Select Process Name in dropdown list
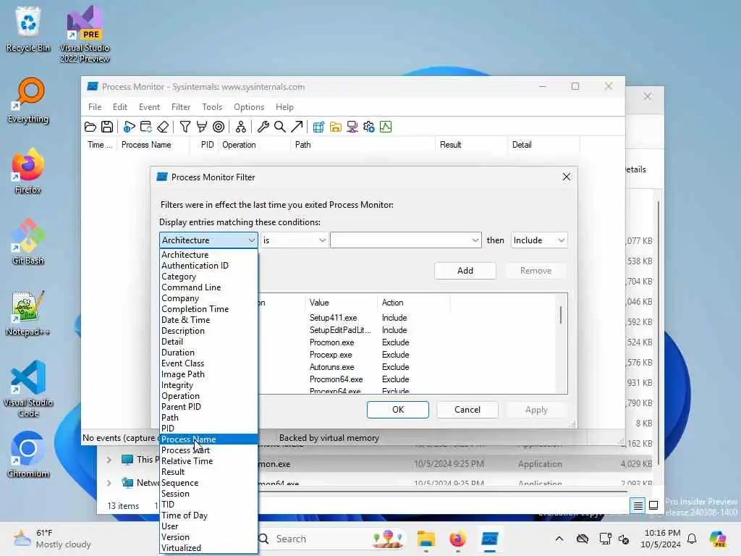Image resolution: width=741 pixels, height=556 pixels. (x=208, y=439)
